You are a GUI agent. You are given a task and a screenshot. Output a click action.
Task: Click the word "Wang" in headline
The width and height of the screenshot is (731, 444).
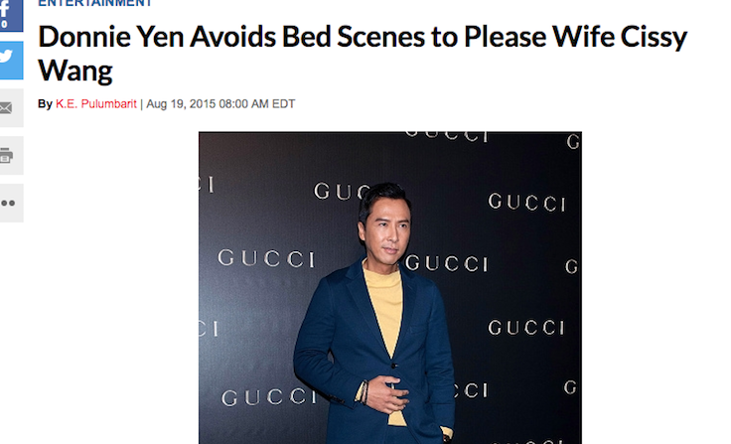75,71
